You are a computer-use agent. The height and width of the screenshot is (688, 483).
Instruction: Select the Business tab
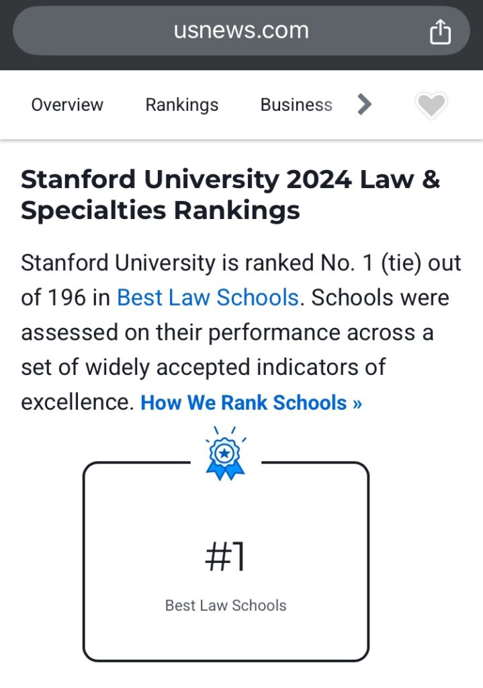coord(296,105)
